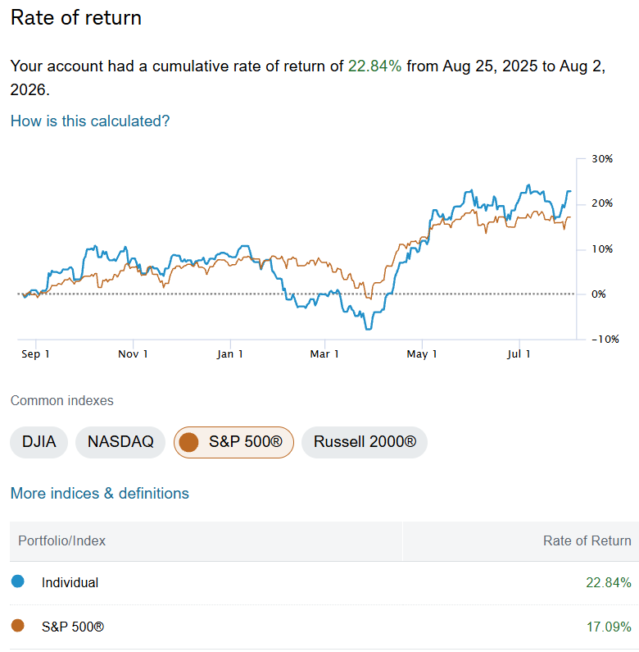Screen dimensions: 639x652
Task: Click the S&P 500® 17.09% return value
Action: pyautogui.click(x=609, y=627)
